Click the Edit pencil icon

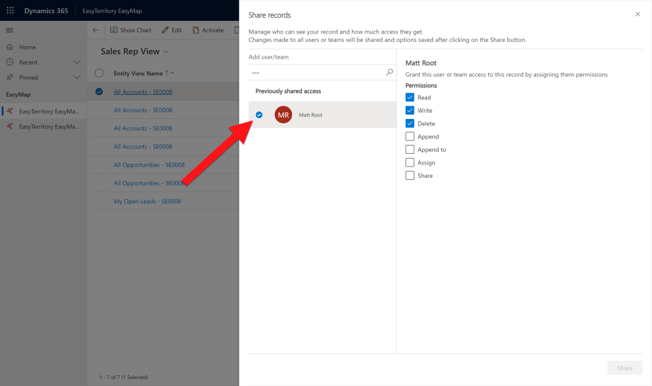tap(165, 30)
